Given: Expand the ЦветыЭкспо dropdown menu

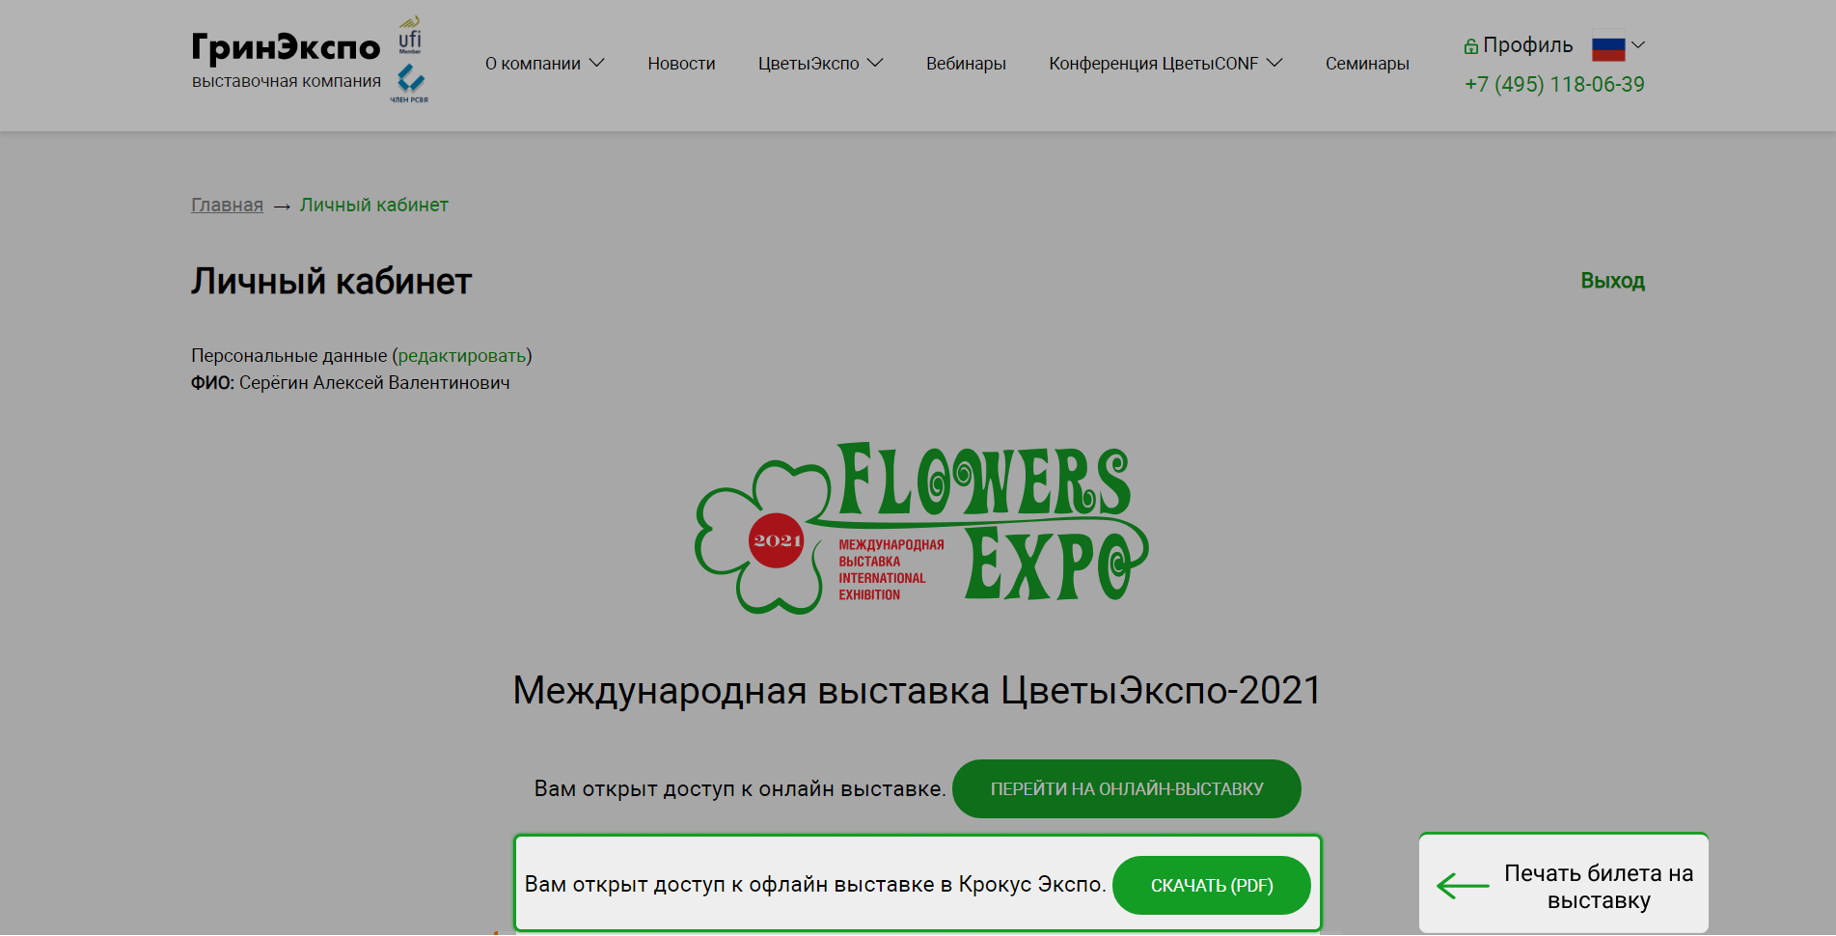Looking at the screenshot, I should [820, 64].
